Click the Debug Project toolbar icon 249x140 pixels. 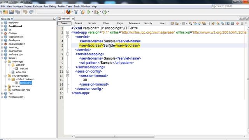coord(96,12)
